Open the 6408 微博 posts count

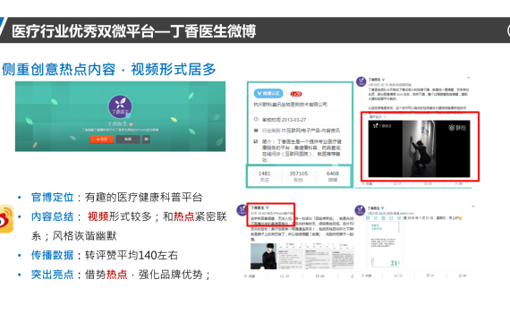(333, 176)
